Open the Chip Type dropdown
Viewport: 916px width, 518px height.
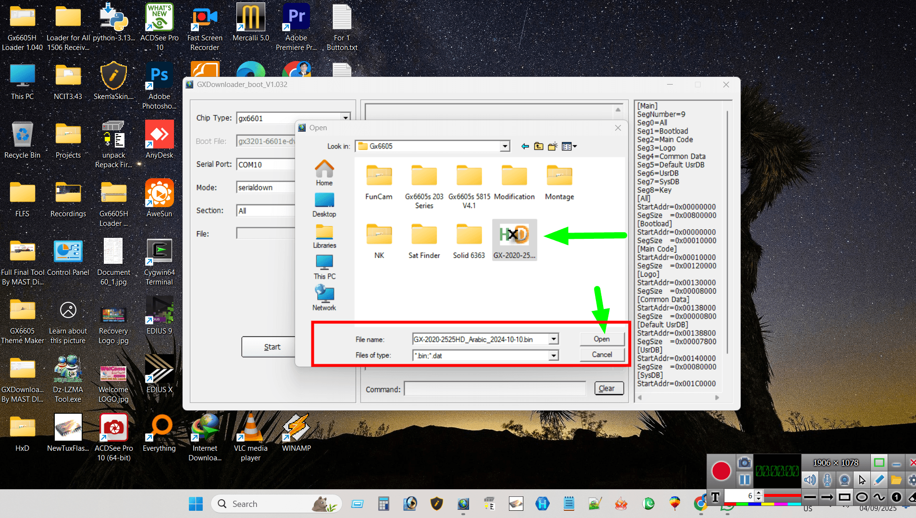pos(346,117)
